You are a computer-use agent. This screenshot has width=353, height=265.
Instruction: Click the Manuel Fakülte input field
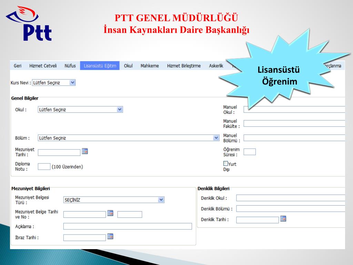click(x=294, y=124)
